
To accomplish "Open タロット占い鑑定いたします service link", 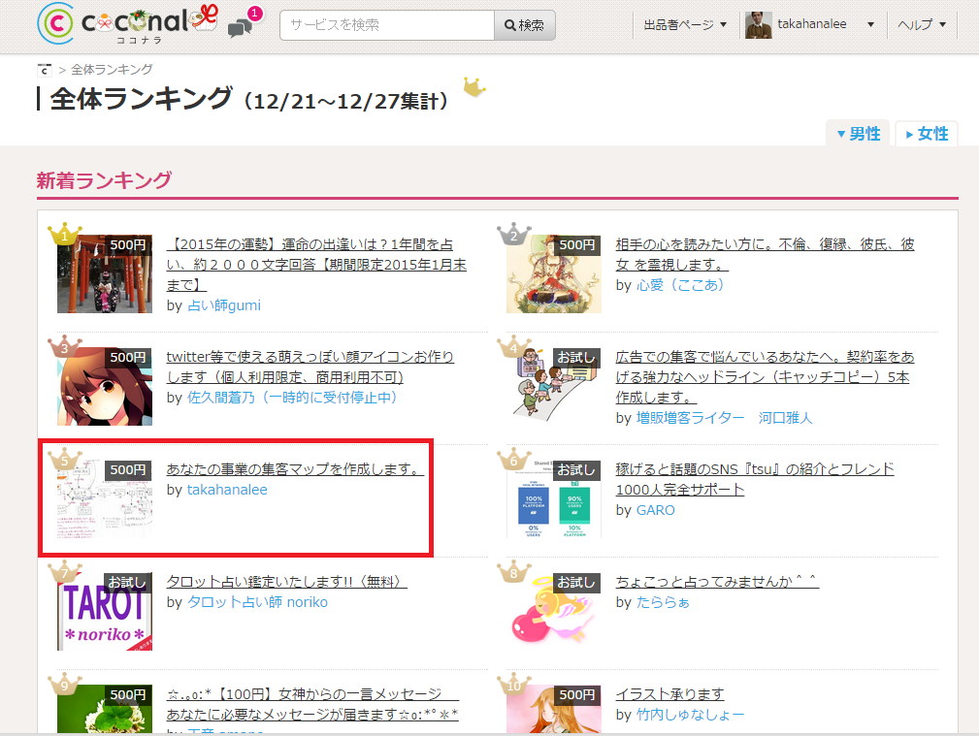I will 286,581.
